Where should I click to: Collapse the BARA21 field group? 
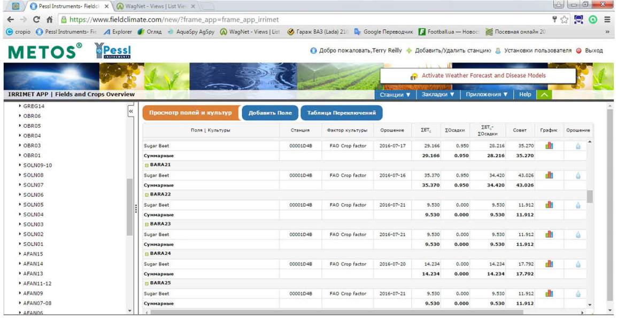point(146,165)
